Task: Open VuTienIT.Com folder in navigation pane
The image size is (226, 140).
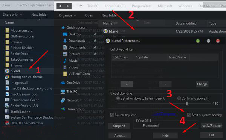Action: [79, 74]
